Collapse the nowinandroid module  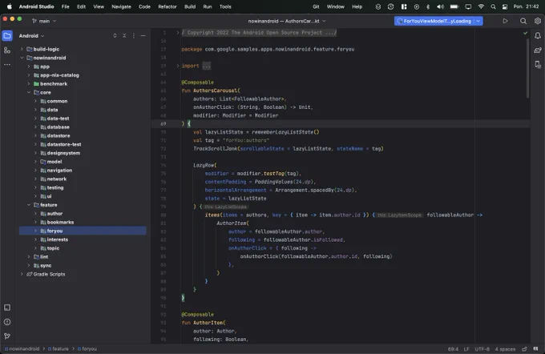tap(22, 58)
